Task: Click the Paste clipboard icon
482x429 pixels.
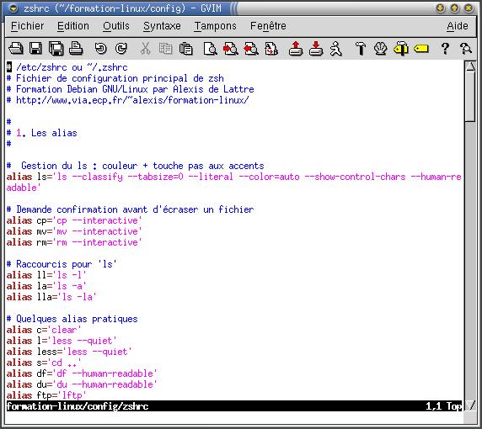Action: tap(185, 49)
